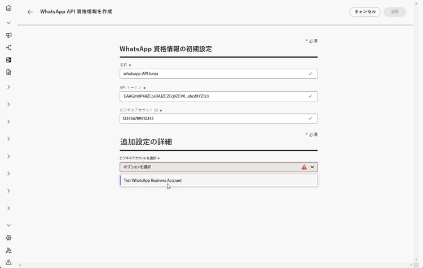
Task: Collapse the sidebar section chevron below Home
Action: click(8, 23)
